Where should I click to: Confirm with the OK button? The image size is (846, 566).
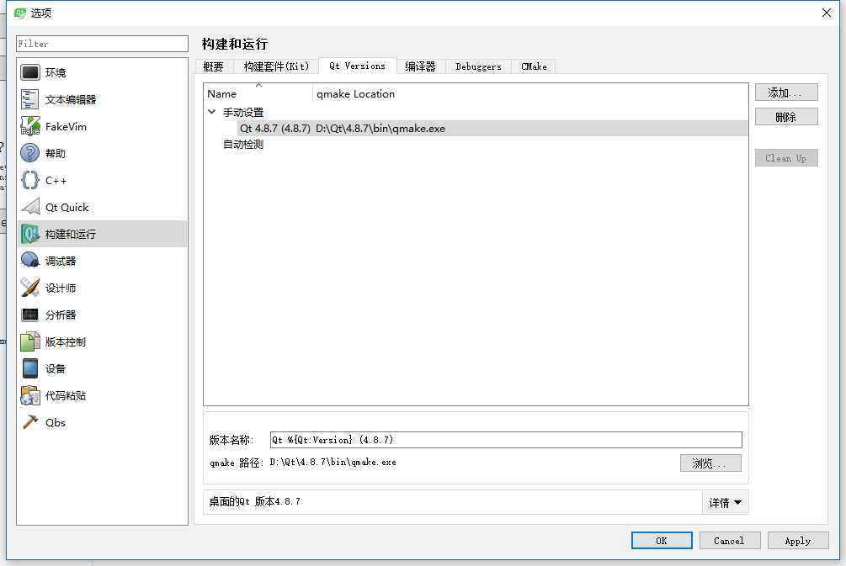(x=662, y=541)
